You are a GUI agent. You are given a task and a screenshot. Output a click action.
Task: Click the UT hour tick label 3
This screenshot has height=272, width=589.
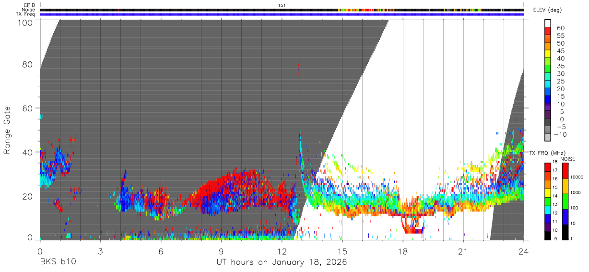pos(100,251)
